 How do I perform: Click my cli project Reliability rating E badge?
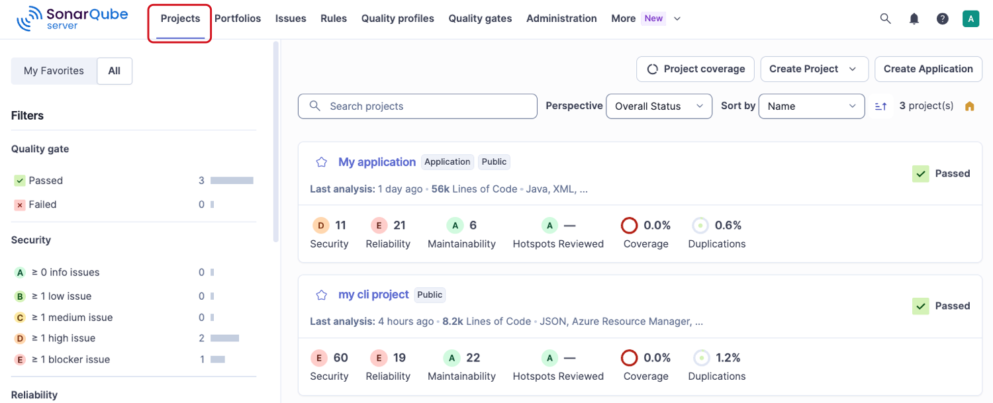(379, 358)
